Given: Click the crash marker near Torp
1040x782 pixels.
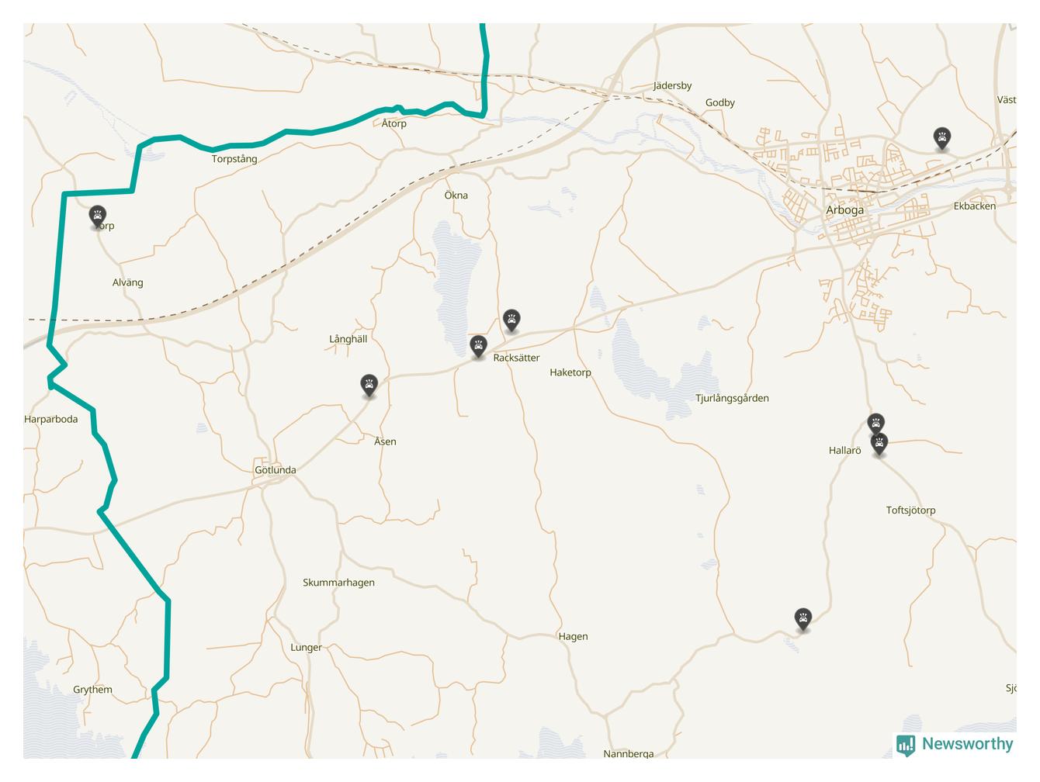Looking at the screenshot, I should pos(98,216).
